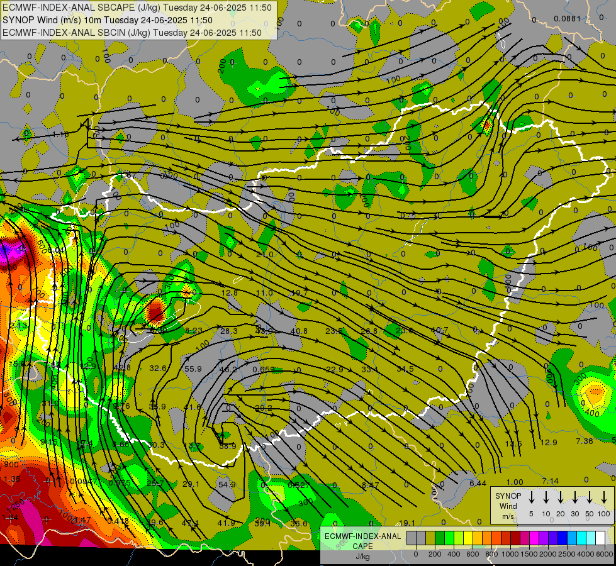Click the 2500 tick label on CAPE scale
This screenshot has width=616, height=566.
pyautogui.click(x=567, y=554)
